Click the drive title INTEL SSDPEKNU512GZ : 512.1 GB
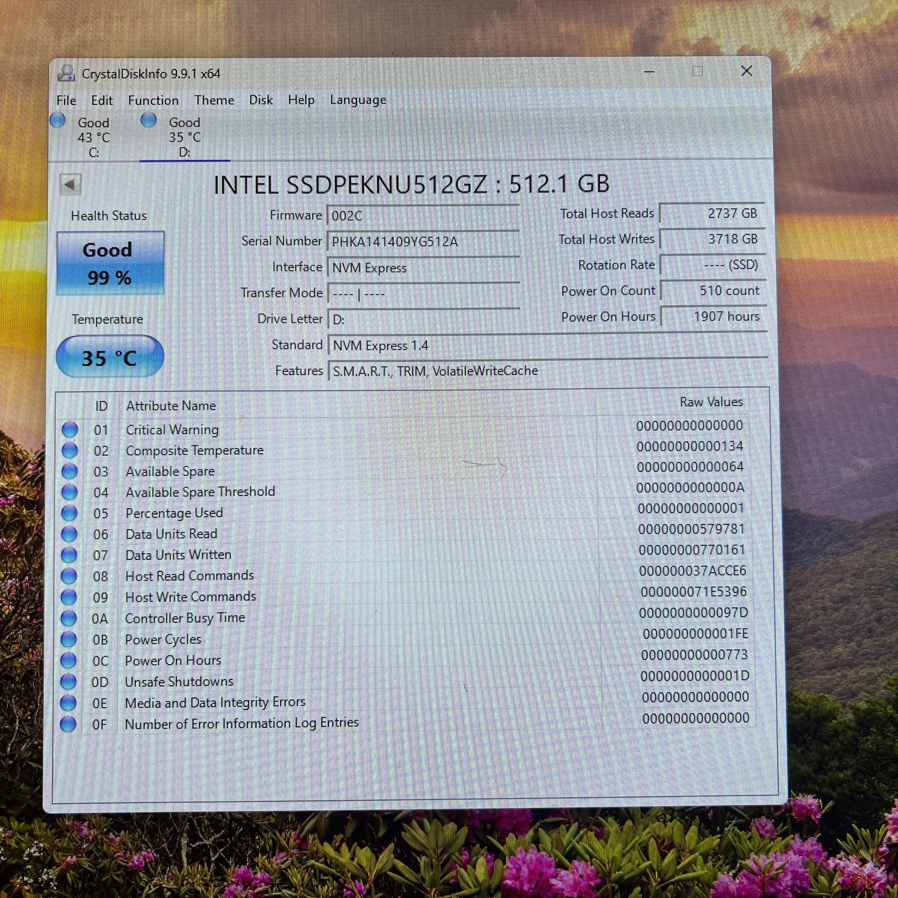Image resolution: width=898 pixels, height=898 pixels. [x=411, y=185]
